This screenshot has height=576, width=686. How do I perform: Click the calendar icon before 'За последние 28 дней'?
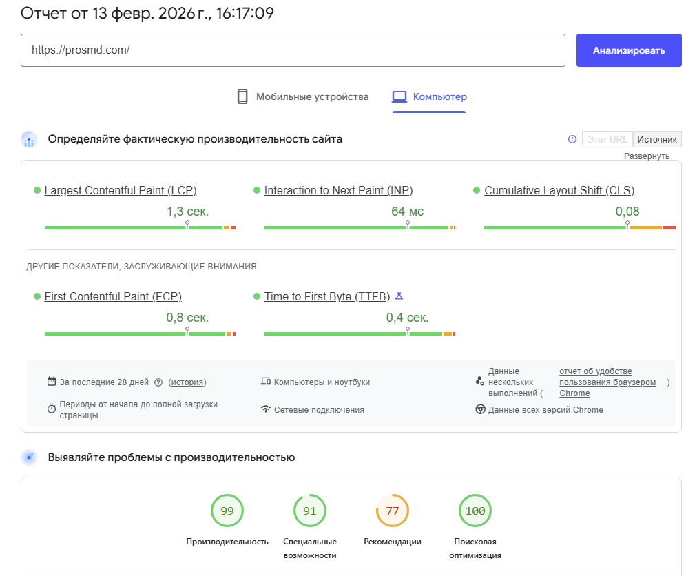(x=52, y=381)
